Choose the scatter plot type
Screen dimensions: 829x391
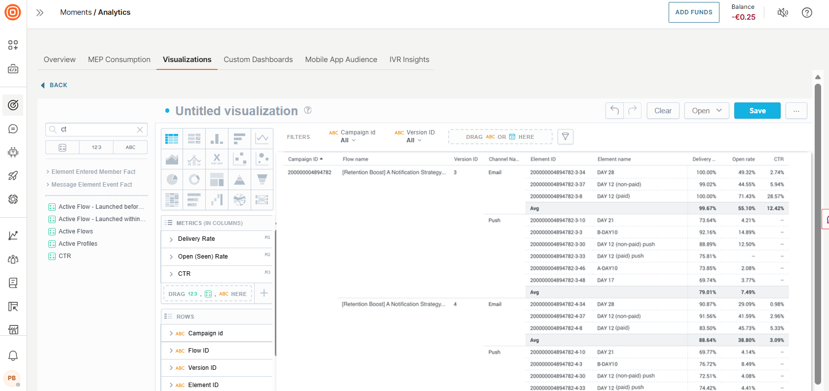(239, 159)
